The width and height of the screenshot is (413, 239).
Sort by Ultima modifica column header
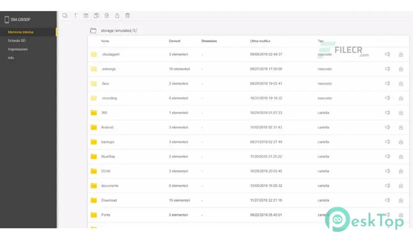pos(260,41)
